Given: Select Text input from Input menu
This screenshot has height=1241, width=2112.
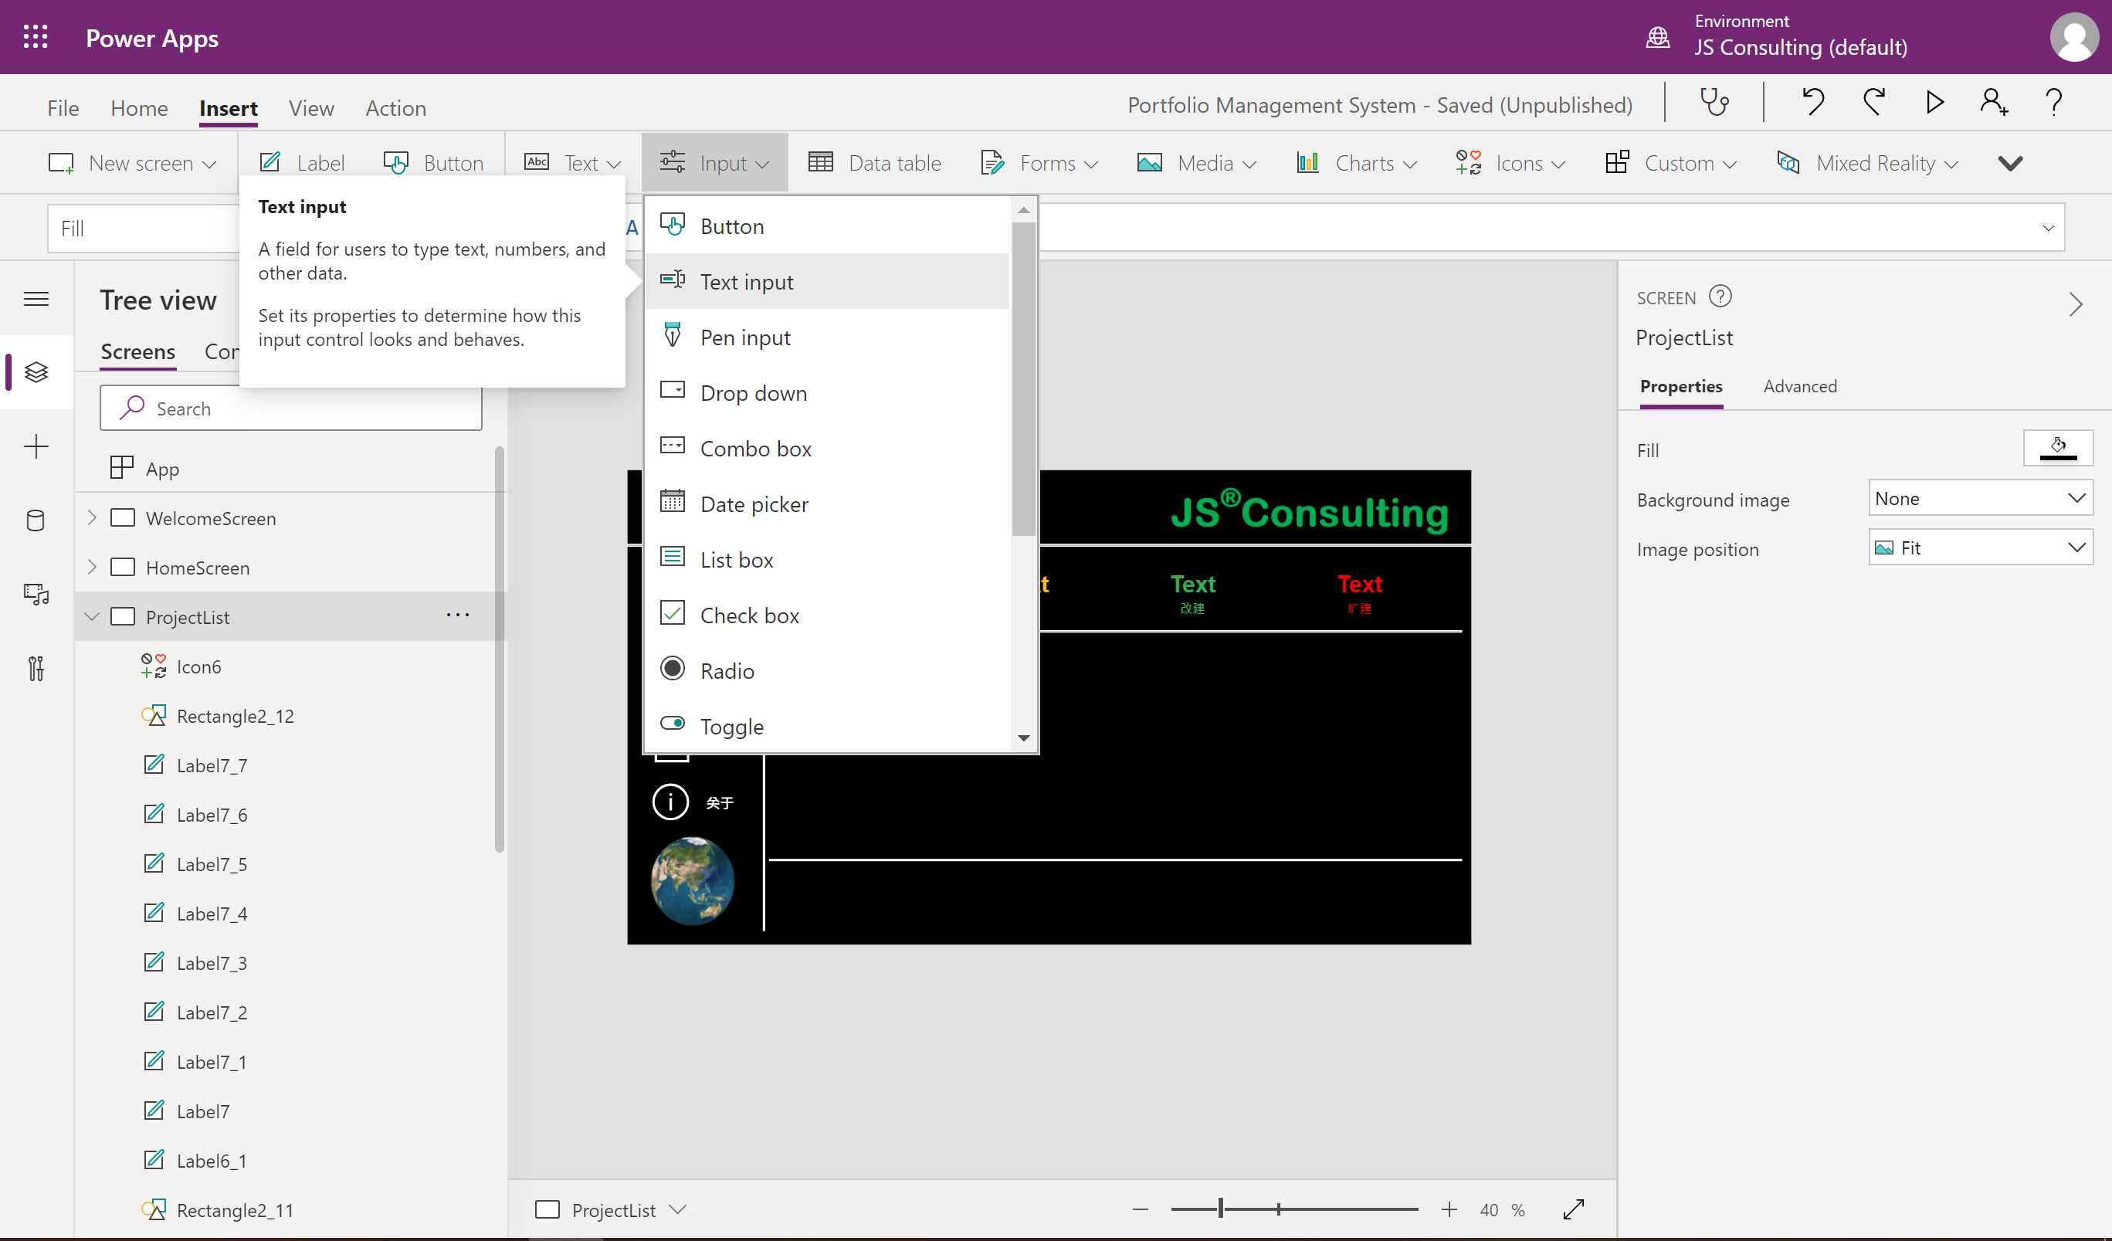Looking at the screenshot, I should click(746, 282).
